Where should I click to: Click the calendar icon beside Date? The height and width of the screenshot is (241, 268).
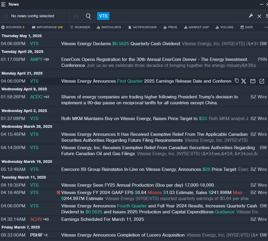(242, 27)
